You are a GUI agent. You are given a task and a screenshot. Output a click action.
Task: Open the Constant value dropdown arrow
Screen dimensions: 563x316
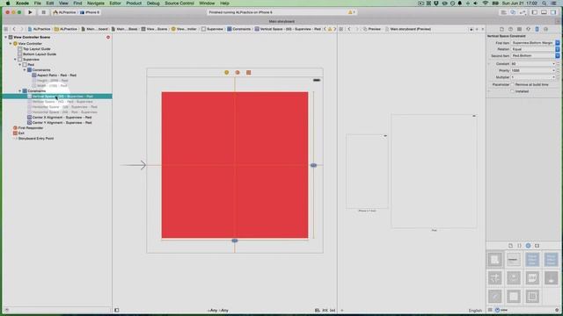[553, 64]
